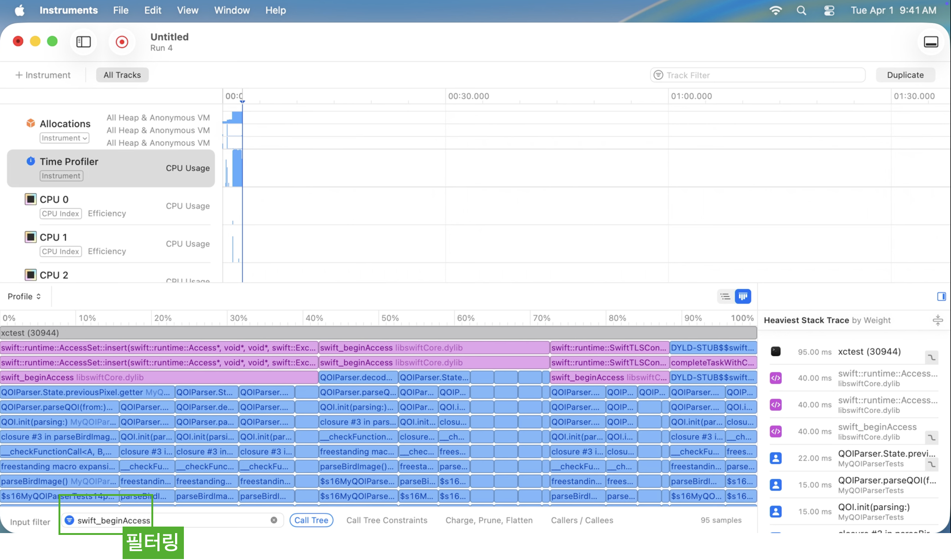Image resolution: width=951 pixels, height=560 pixels.
Task: Click the filter icon in Input filter field
Action: coord(69,520)
